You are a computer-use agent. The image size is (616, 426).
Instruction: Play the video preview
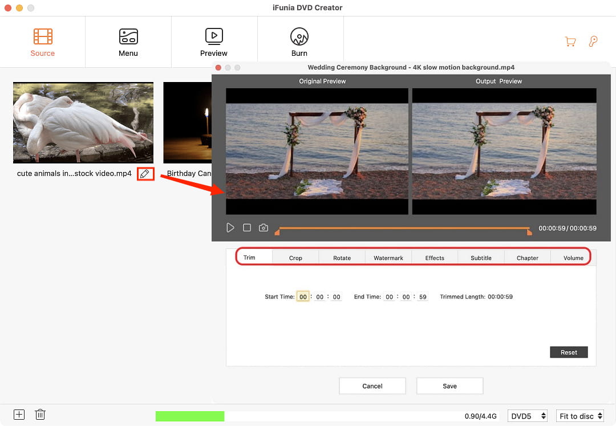[230, 228]
